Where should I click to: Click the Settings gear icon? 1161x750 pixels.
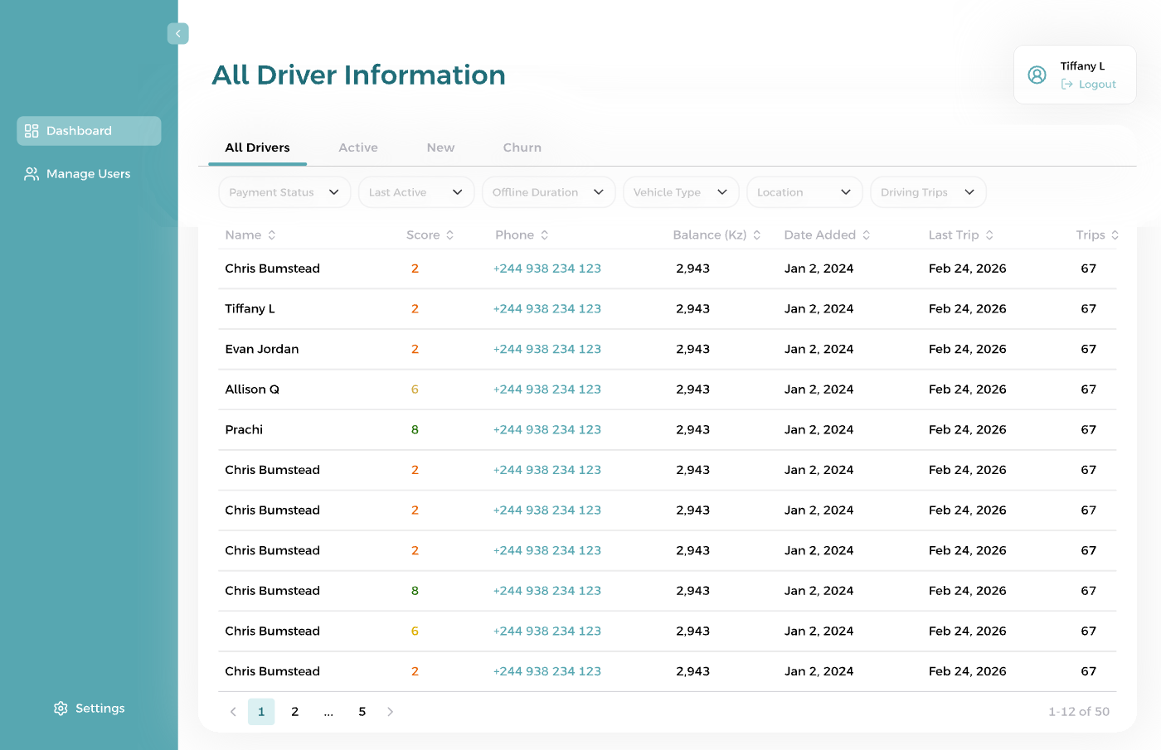click(x=61, y=709)
